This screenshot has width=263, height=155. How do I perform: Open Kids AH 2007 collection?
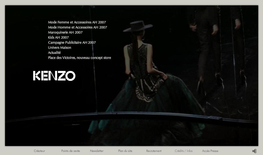59,37
